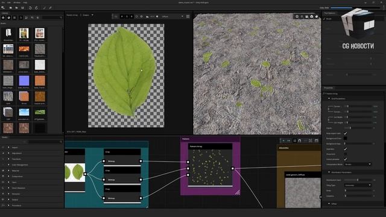Toggle the Keep aspect ratio checkbox

click(x=346, y=133)
